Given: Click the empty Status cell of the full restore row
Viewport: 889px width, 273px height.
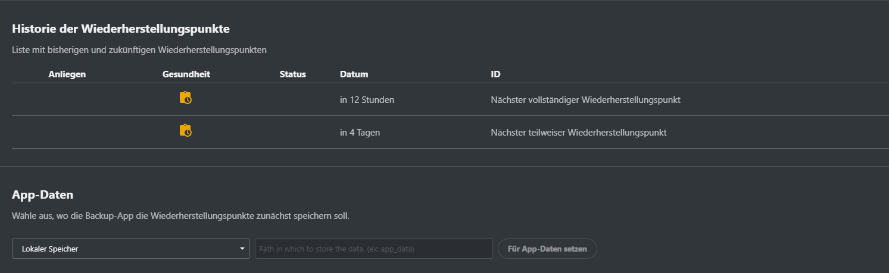Looking at the screenshot, I should (292, 99).
